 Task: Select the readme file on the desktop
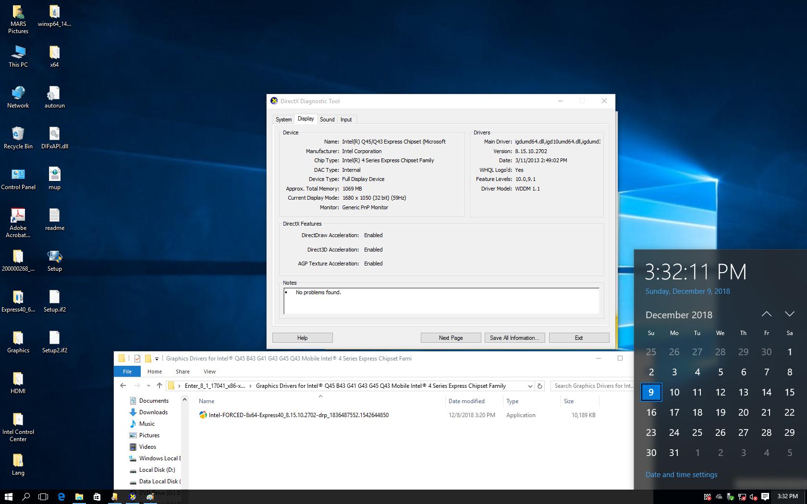(54, 220)
